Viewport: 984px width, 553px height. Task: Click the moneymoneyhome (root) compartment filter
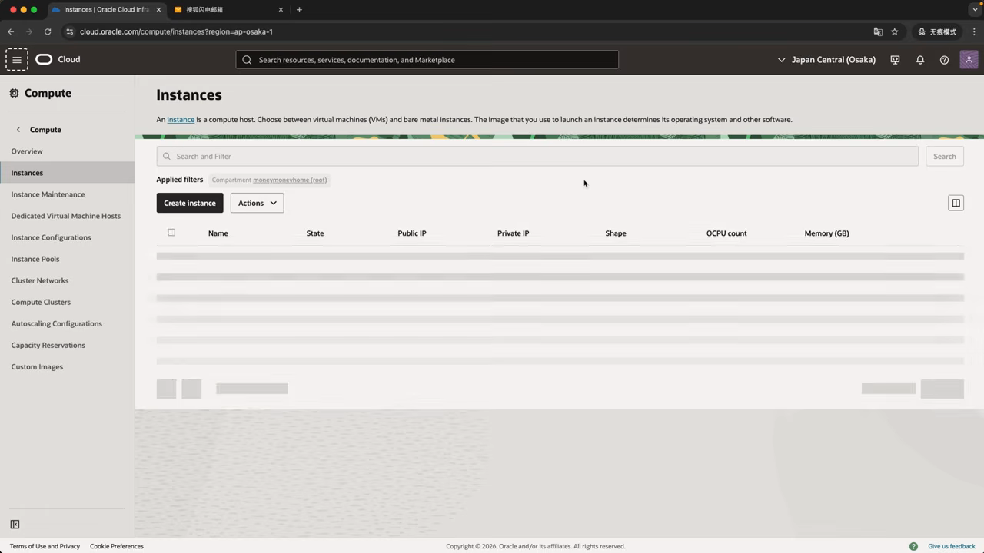click(x=290, y=180)
